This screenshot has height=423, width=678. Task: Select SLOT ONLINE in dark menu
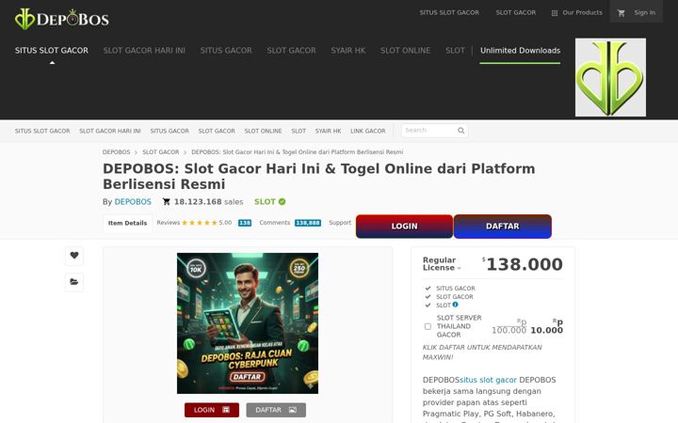pos(405,51)
